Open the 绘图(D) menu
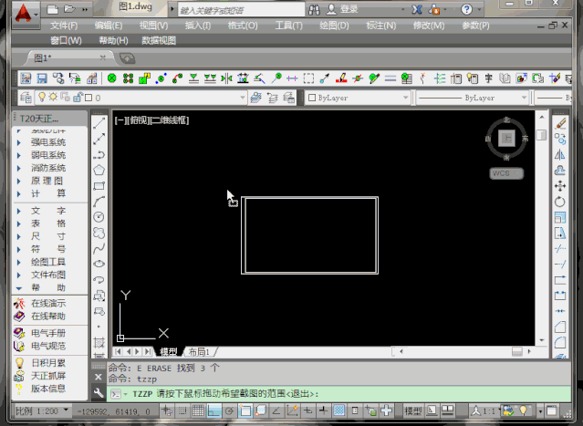This screenshot has height=426, width=583. (x=334, y=26)
